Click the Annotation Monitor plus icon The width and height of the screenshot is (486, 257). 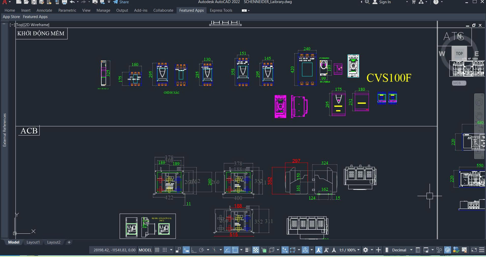pyautogui.click(x=378, y=250)
